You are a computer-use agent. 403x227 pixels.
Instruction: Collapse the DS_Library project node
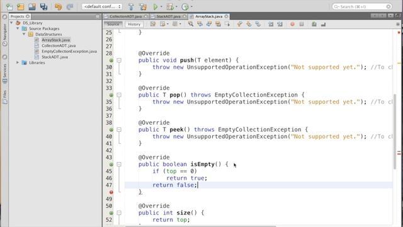pyautogui.click(x=11, y=23)
